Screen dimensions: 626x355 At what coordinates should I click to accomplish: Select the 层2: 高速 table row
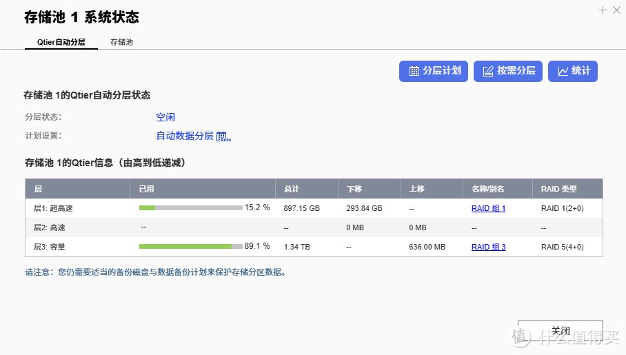[314, 227]
